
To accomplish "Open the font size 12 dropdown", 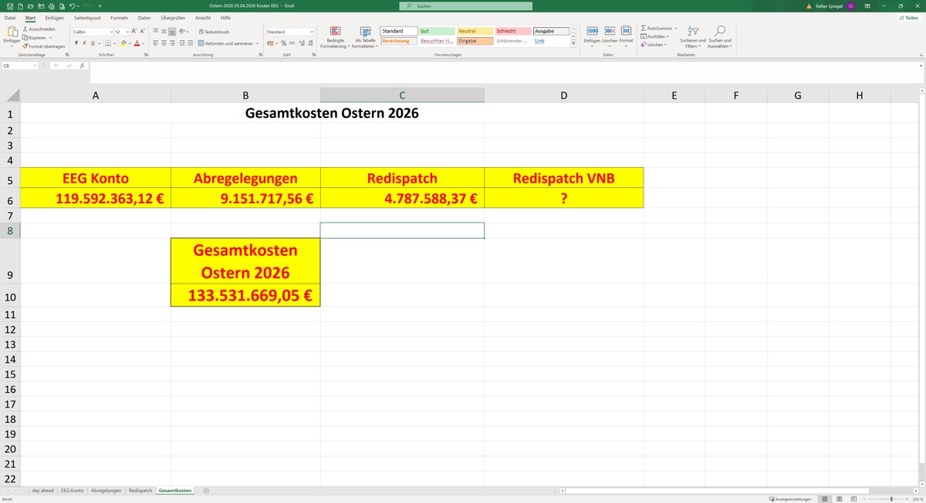I will [x=128, y=32].
